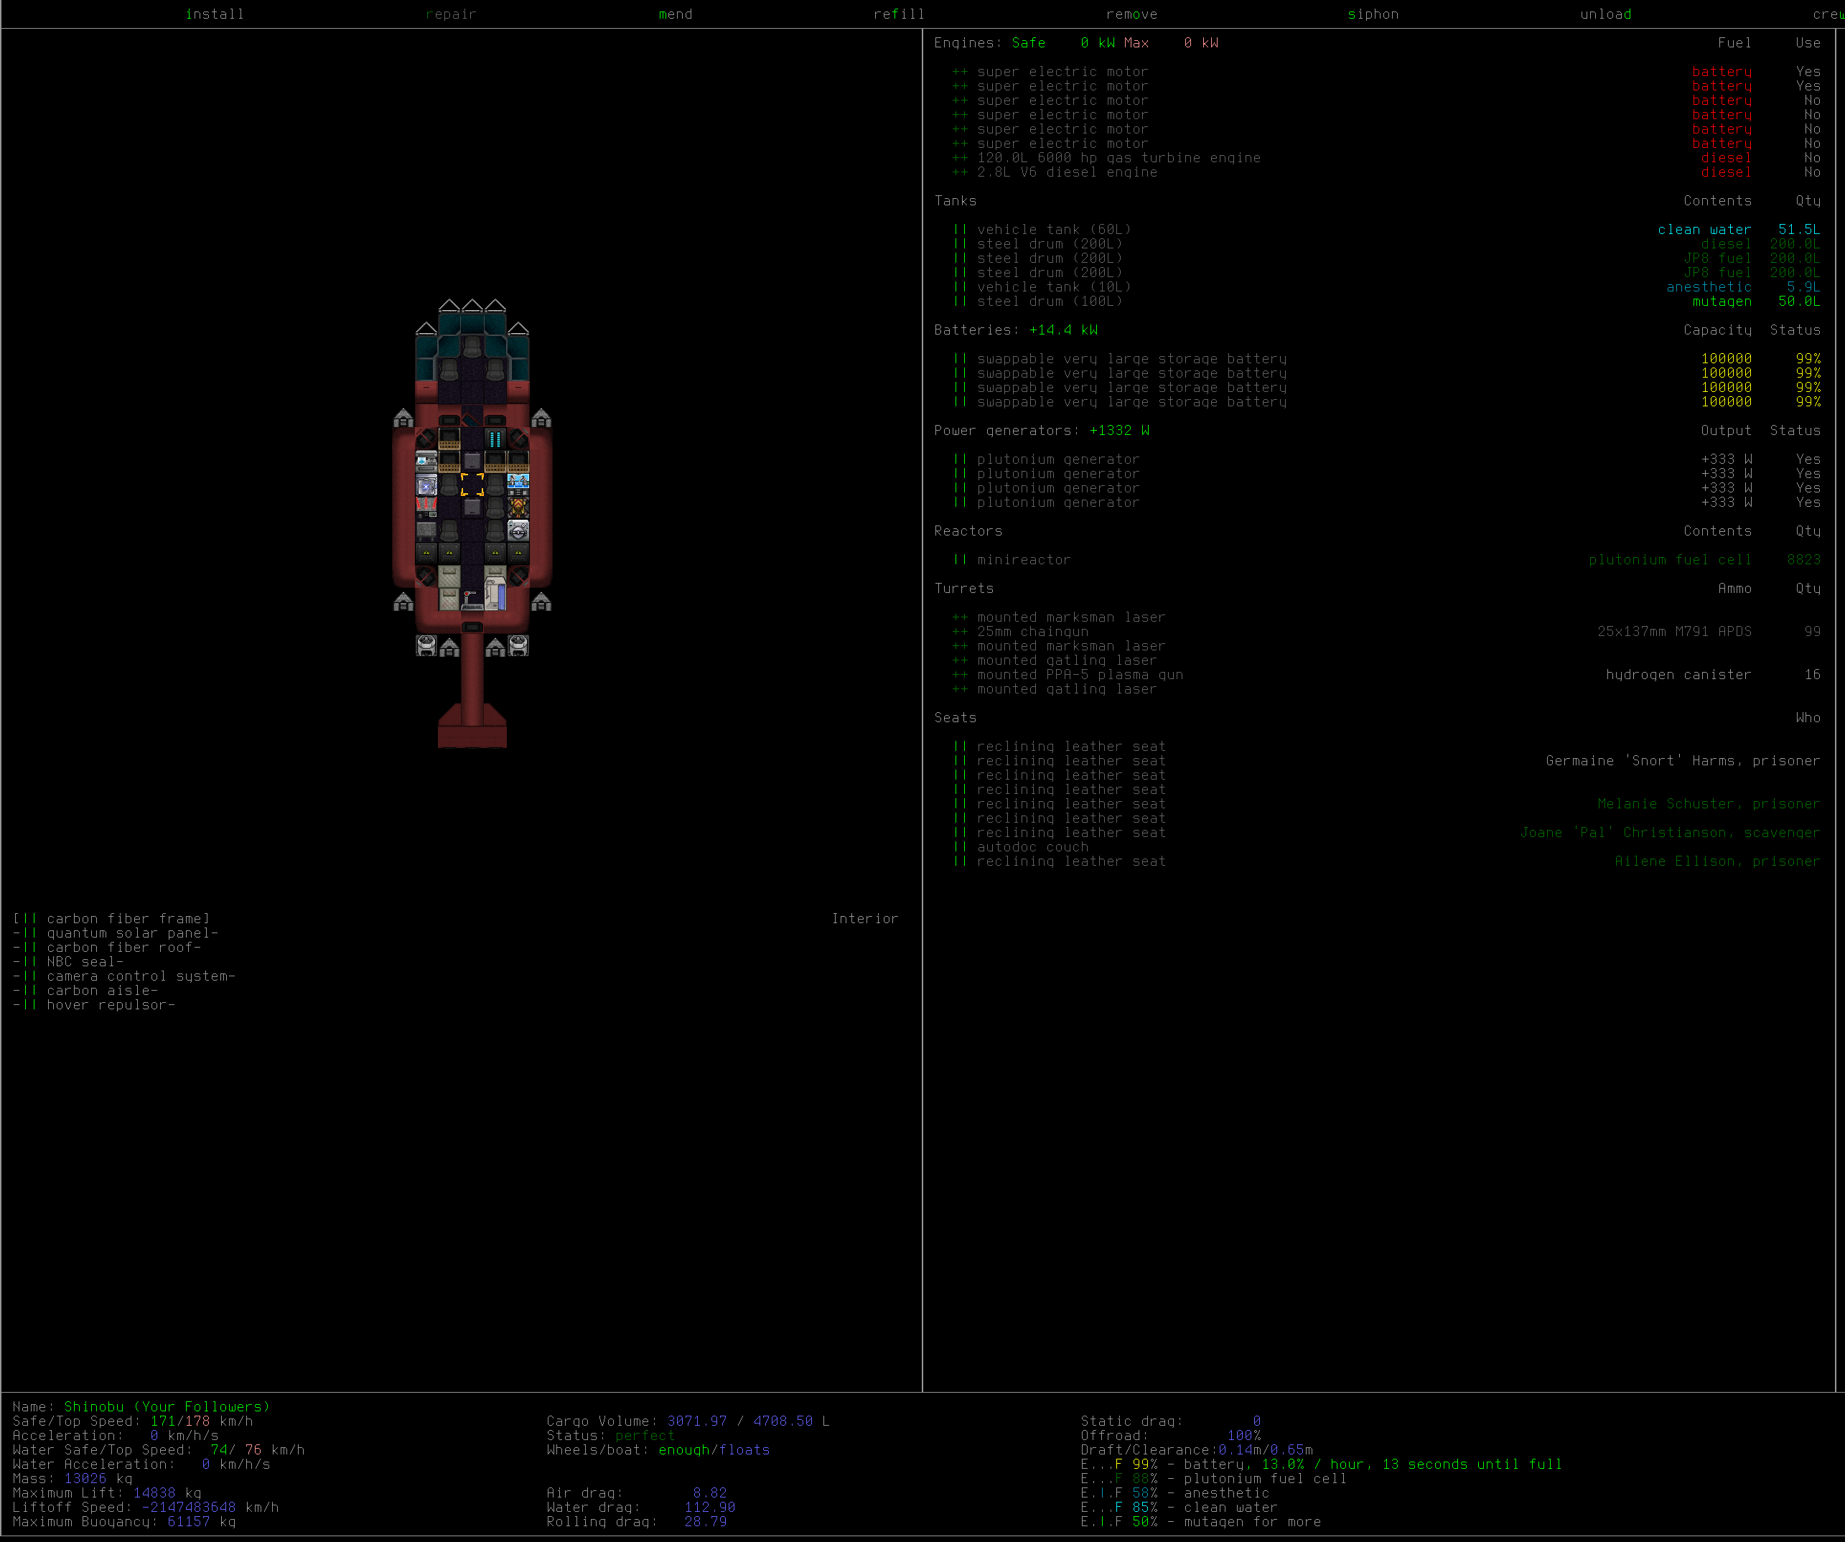Viewport: 1845px width, 1542px height.
Task: Click the minireactor entry under Reactors
Action: tap(1386, 560)
